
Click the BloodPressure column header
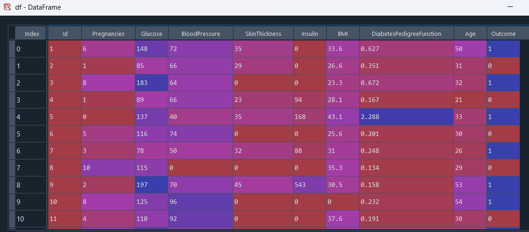click(200, 34)
